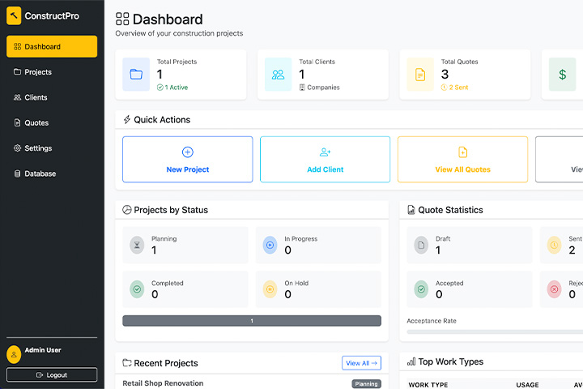Click the Accepted quotes check icon
583x389 pixels.
[421, 289]
